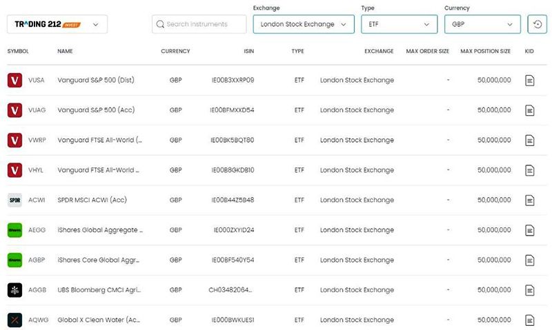Click ISIN IE00B44Z5B48
The image size is (552, 330).
[233, 200]
